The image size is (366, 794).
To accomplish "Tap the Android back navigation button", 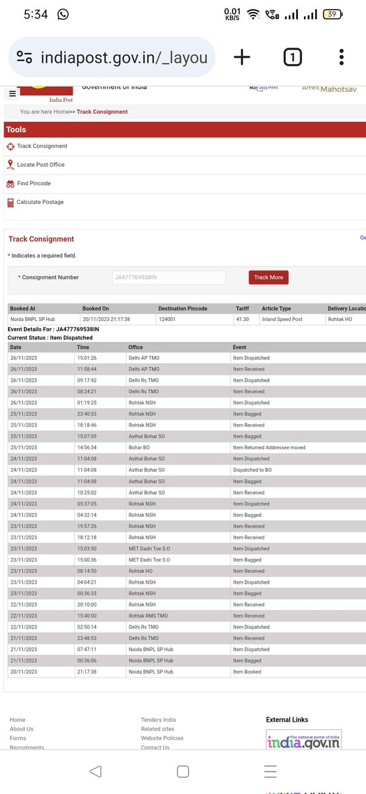I will (x=95, y=771).
